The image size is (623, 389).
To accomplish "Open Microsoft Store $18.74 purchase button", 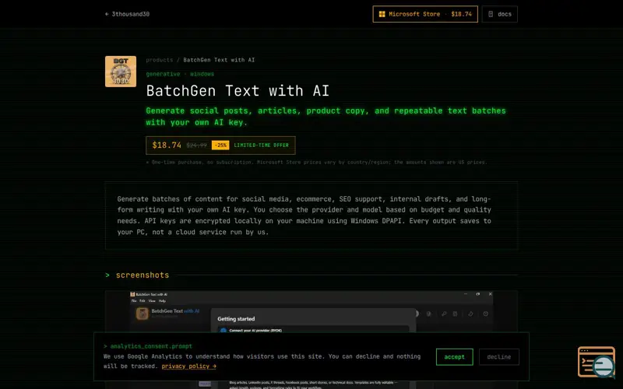I will [x=425, y=14].
